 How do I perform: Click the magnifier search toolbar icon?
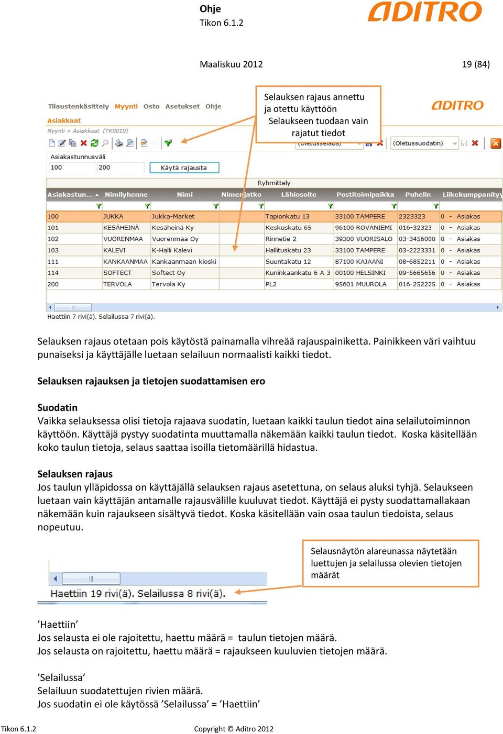pos(105,143)
